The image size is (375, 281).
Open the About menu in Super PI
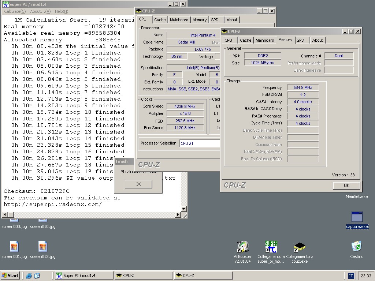click(40, 11)
